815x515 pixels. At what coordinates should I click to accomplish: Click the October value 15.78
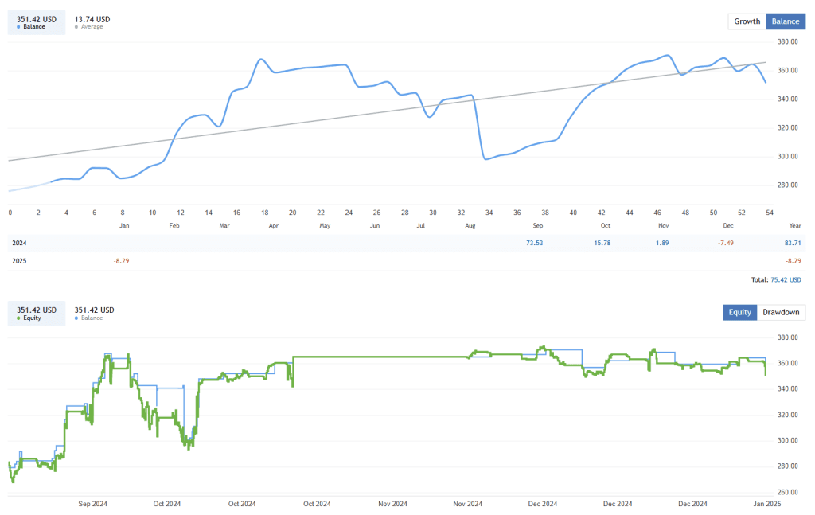(x=602, y=243)
